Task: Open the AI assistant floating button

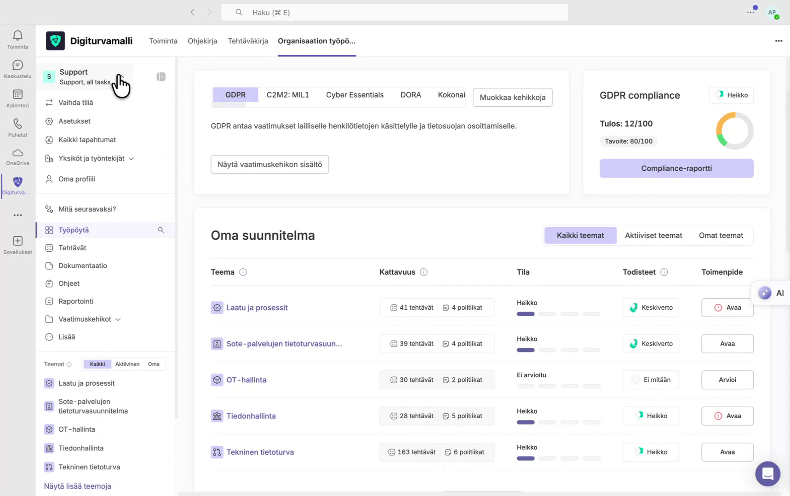Action: point(771,293)
